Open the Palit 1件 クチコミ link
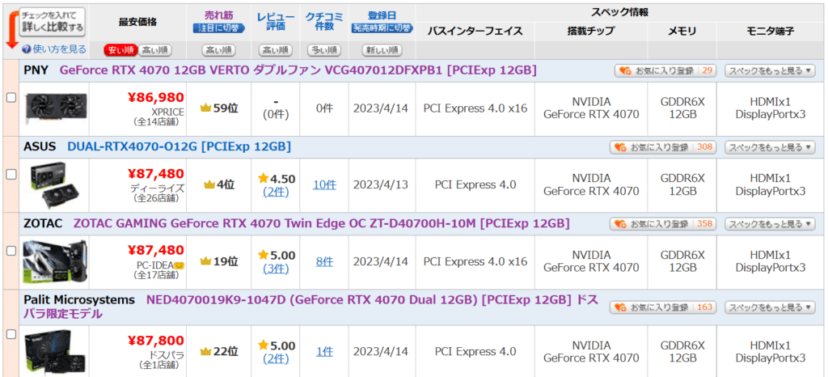This screenshot has height=377, width=828. click(324, 352)
